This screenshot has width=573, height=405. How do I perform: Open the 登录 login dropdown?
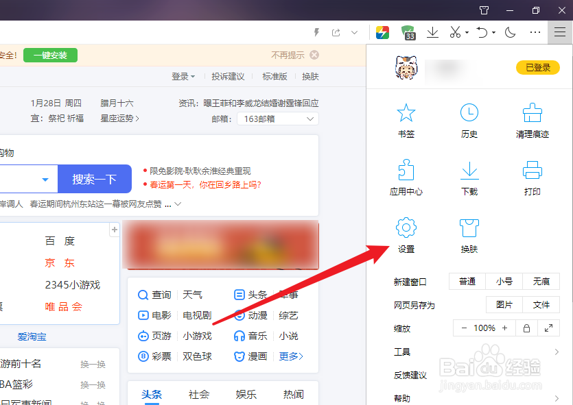[183, 77]
